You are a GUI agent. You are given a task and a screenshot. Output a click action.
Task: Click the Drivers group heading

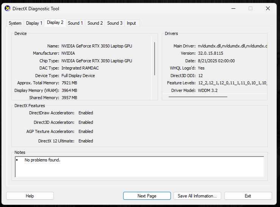(171, 33)
